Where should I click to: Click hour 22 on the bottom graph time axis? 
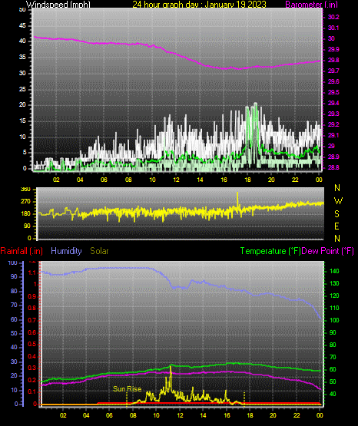pyautogui.click(x=297, y=415)
